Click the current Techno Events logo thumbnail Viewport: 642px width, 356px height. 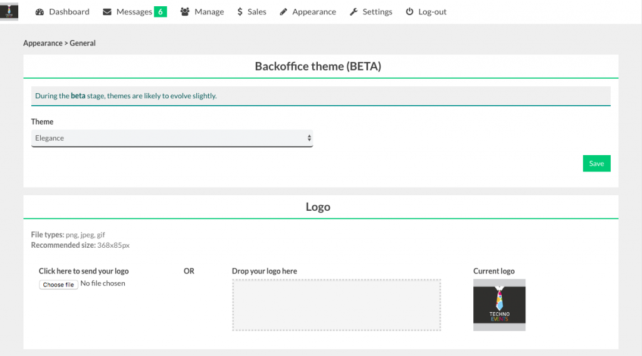pyautogui.click(x=499, y=305)
